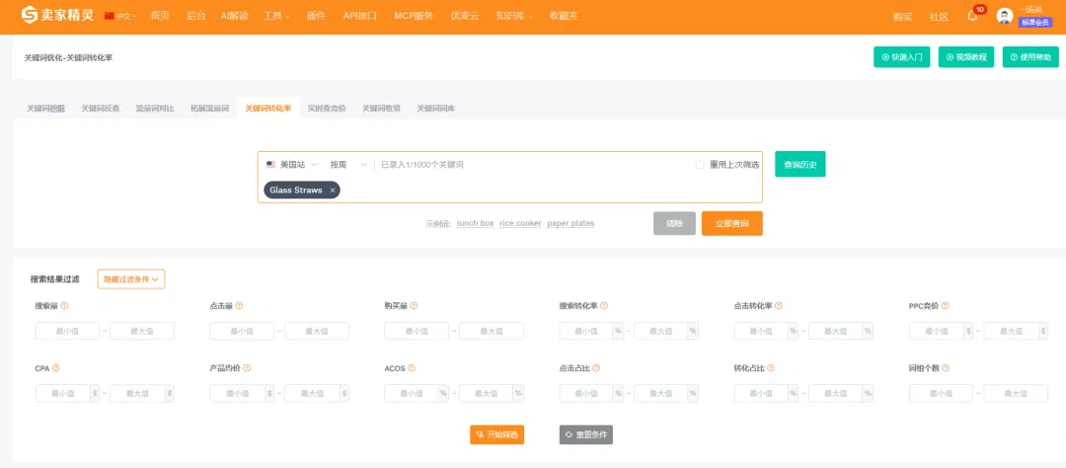Use example keyword paper plates
Image resolution: width=1066 pixels, height=468 pixels.
(x=571, y=223)
